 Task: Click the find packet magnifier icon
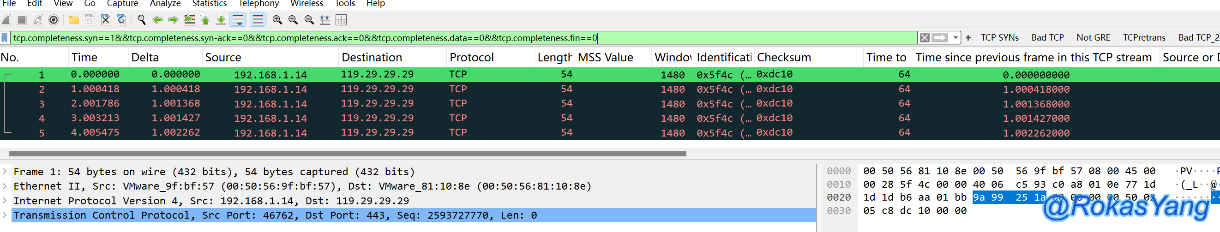pos(141,20)
